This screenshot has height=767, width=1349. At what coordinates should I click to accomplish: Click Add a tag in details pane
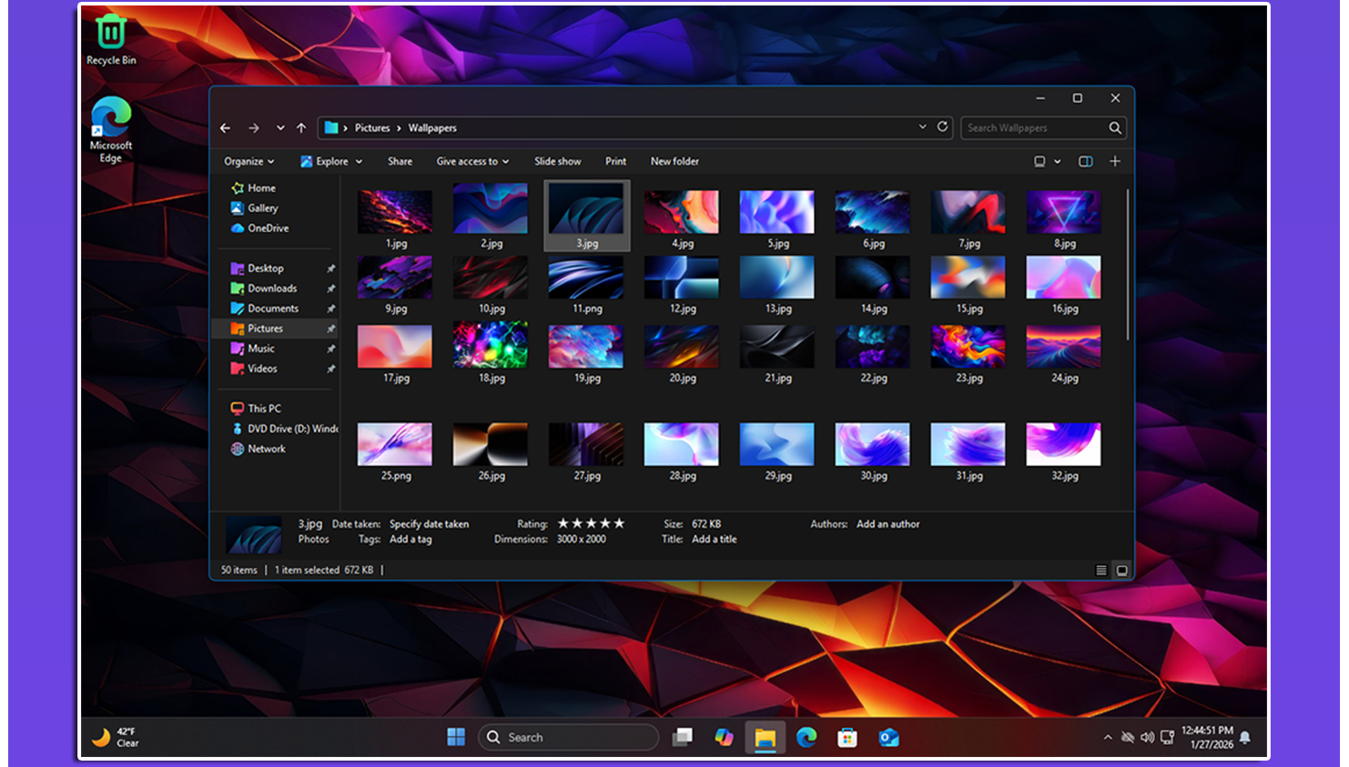pos(411,540)
